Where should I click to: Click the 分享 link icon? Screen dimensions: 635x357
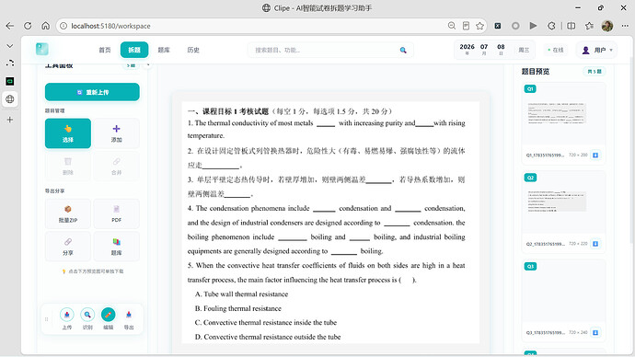point(67,246)
